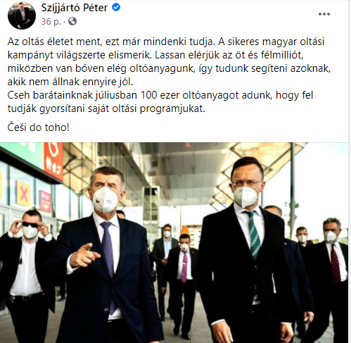Click the red store sign in photo
Image resolution: width=351 pixels, height=343 pixels.
pos(53,161)
